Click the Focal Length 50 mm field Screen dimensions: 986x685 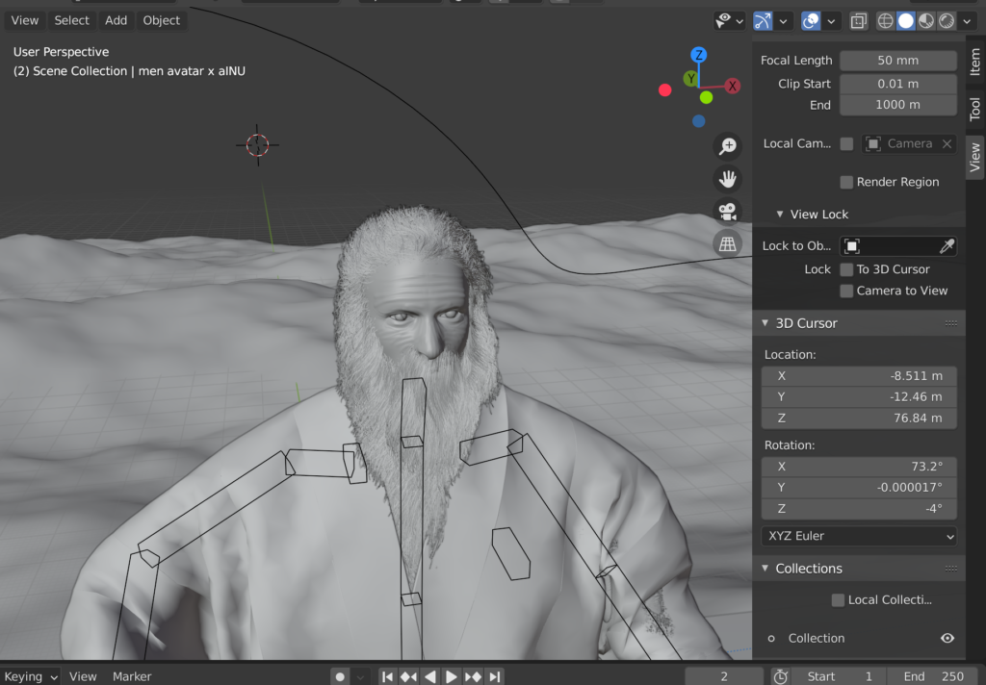point(897,61)
